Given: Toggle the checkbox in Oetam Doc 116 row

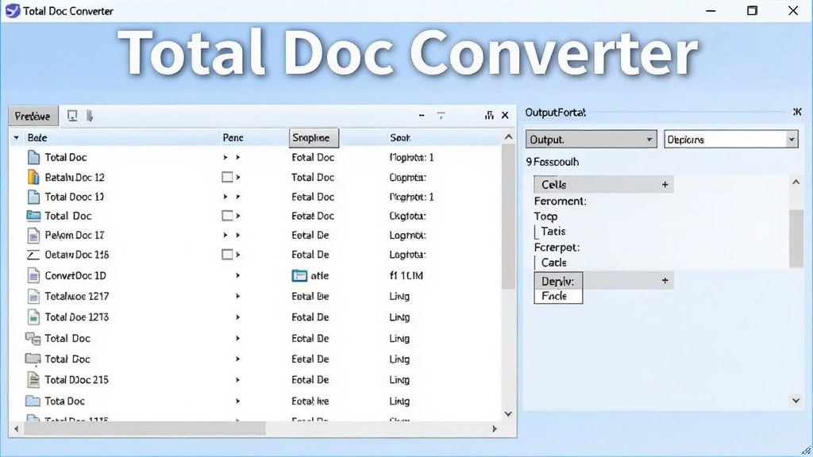Looking at the screenshot, I should pyautogui.click(x=227, y=255).
